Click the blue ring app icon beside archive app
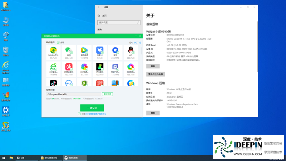The height and width of the screenshot is (161, 286). pos(130,83)
